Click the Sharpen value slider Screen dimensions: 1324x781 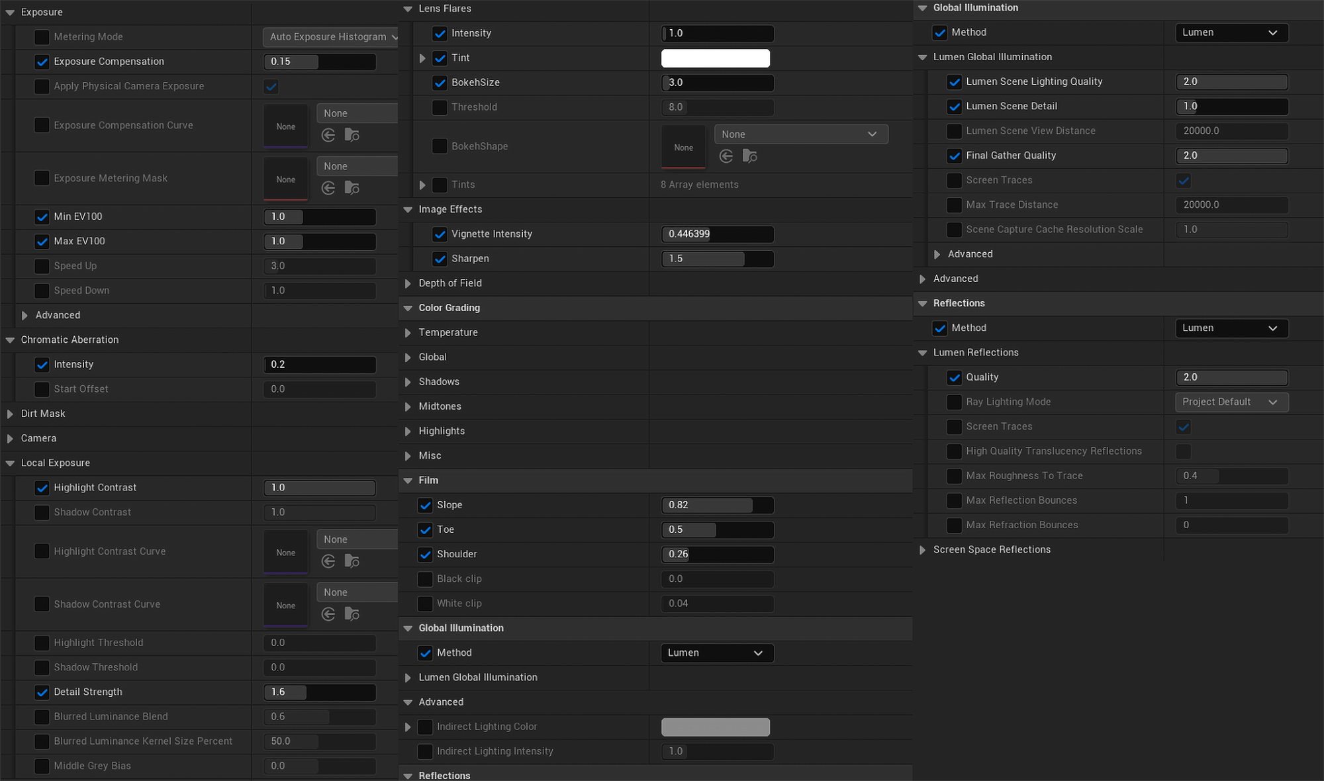click(x=717, y=259)
